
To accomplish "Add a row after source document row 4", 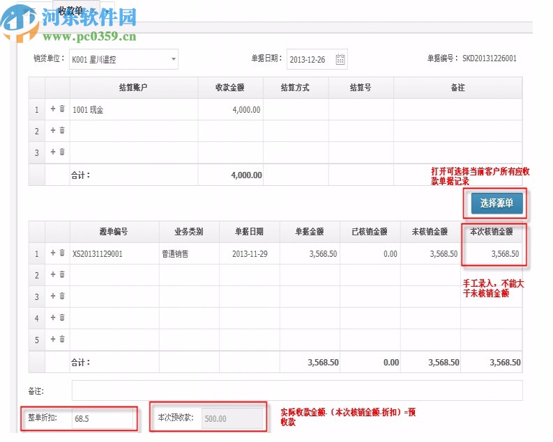I will (x=53, y=318).
